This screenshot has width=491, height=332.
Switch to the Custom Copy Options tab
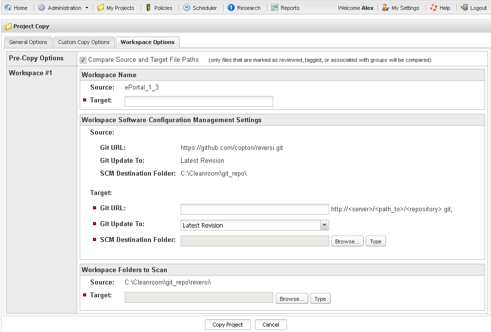tap(84, 42)
